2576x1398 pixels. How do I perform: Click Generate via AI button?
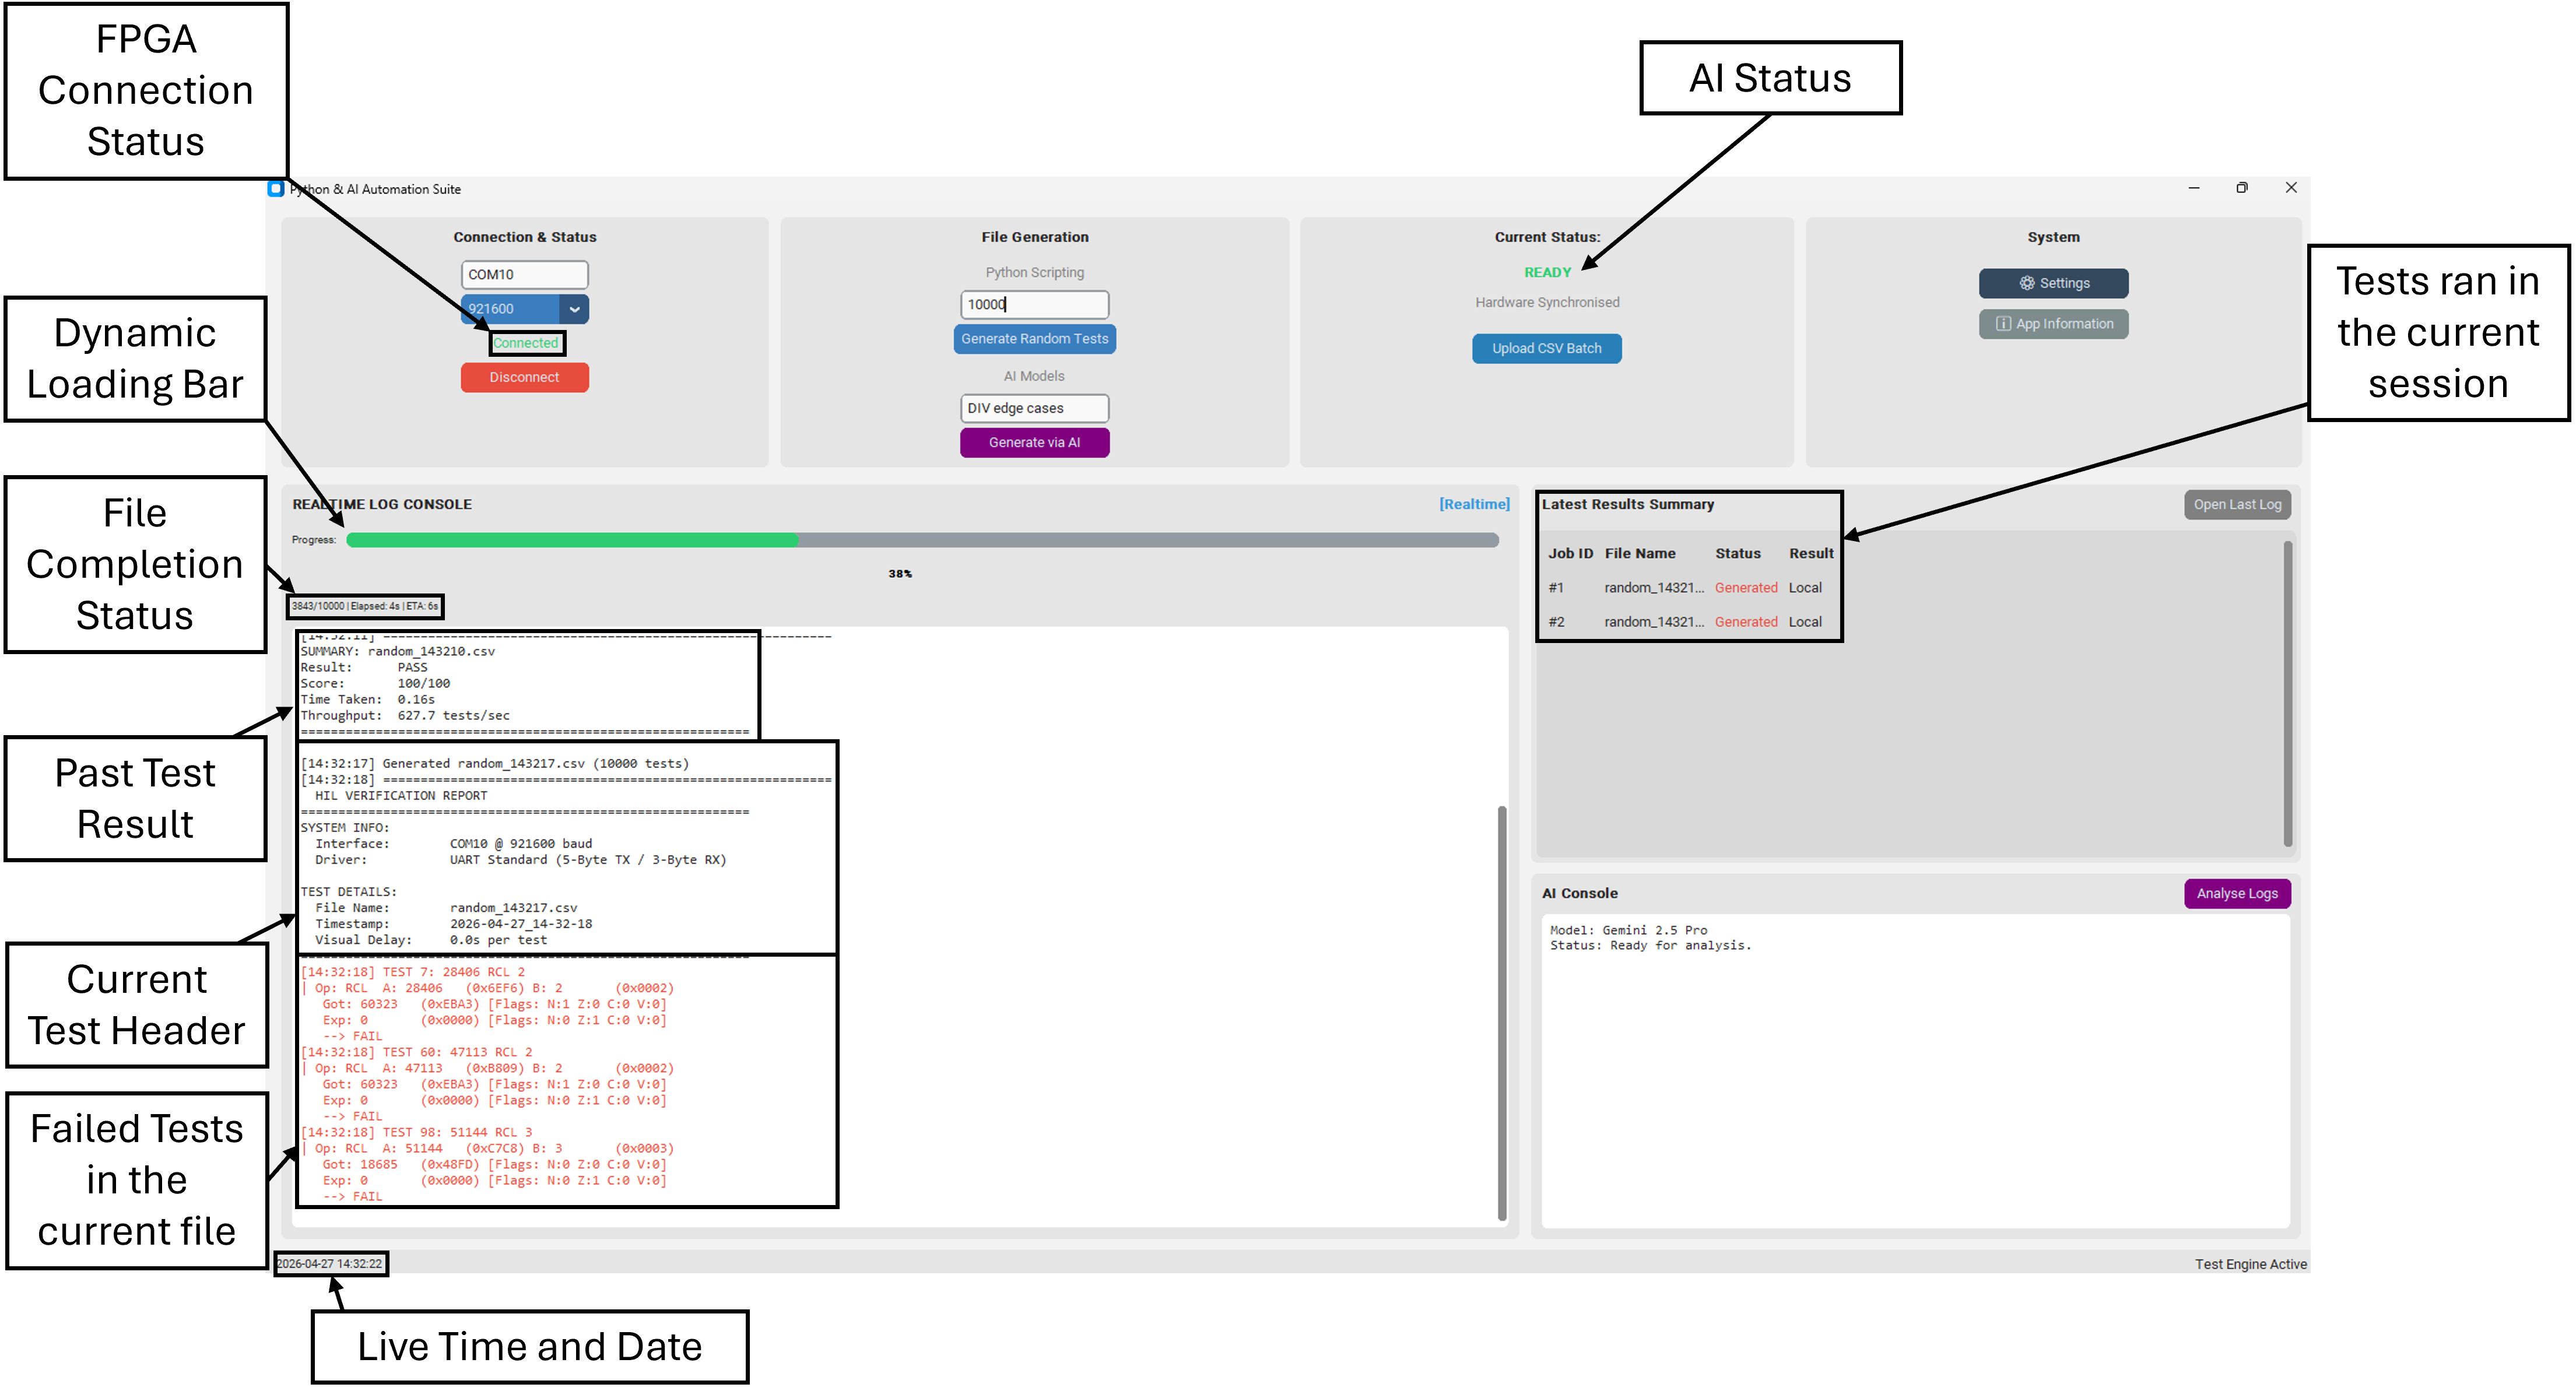[1034, 442]
